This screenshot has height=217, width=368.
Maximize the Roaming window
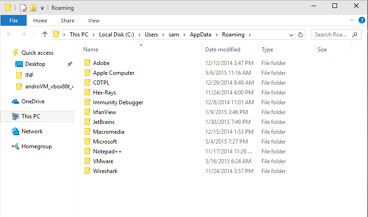click(335, 6)
